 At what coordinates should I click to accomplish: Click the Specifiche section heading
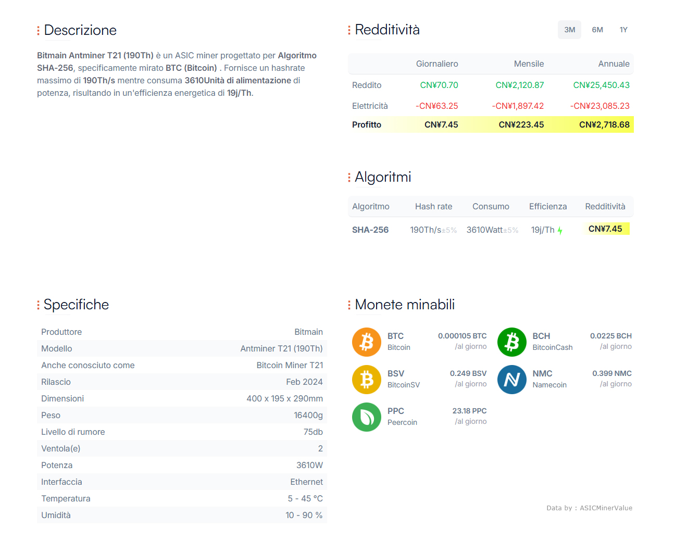coord(76,305)
